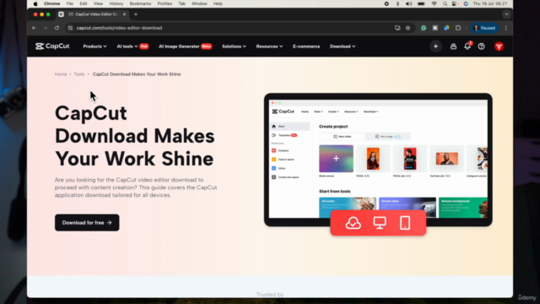Open the Apple menu
540x304 pixels.
click(35, 3)
